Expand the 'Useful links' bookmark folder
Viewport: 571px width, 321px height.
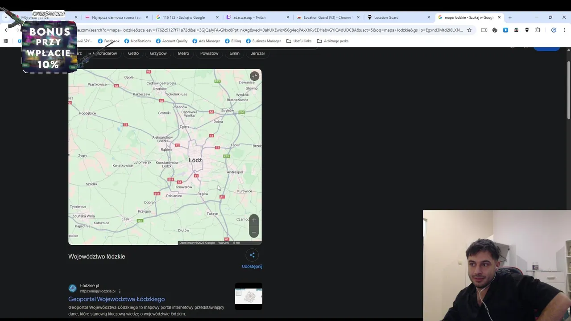(299, 41)
